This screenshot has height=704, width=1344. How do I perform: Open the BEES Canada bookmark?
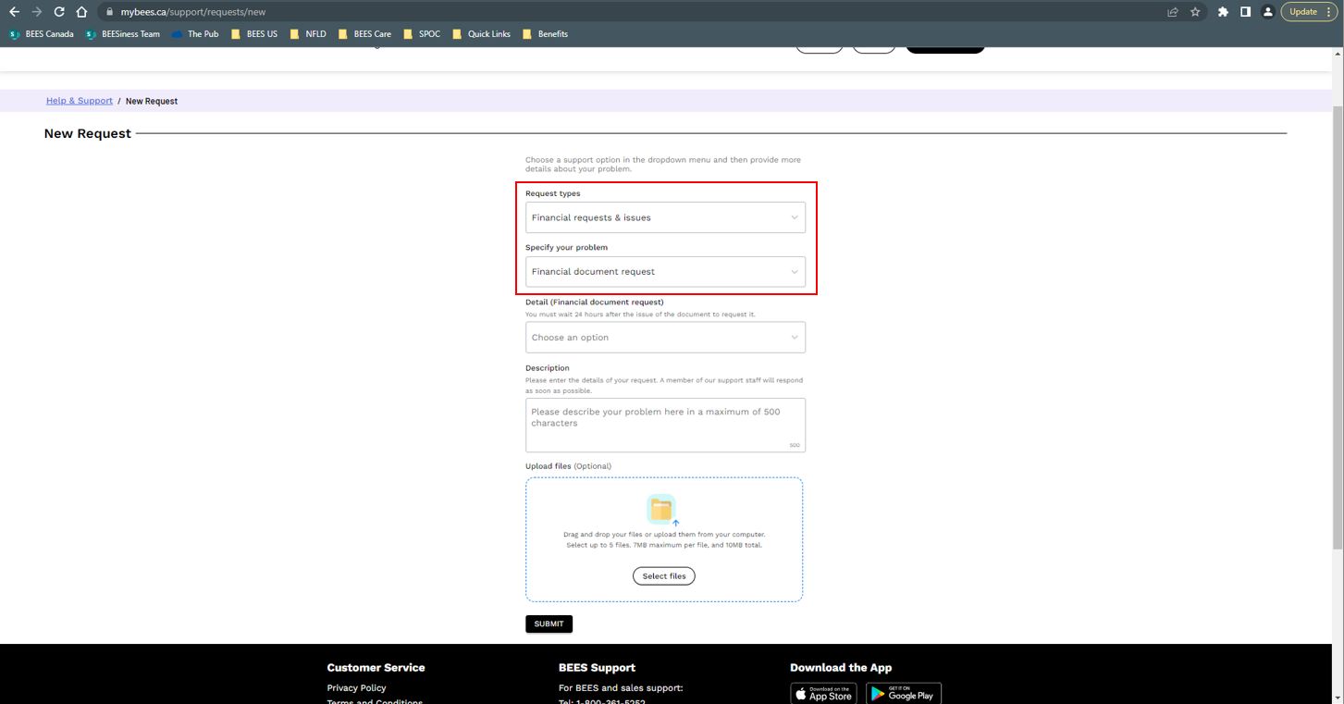(42, 34)
